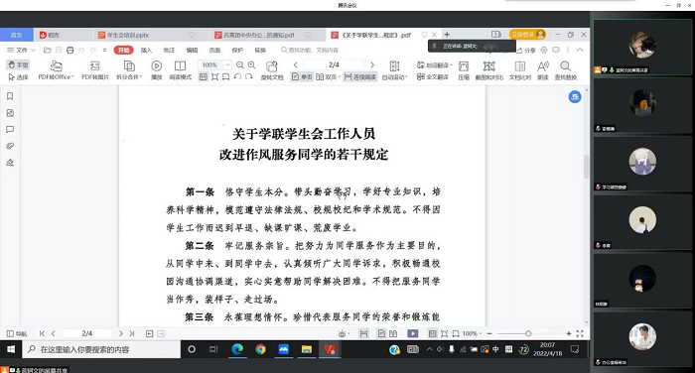This screenshot has height=373, width=695.
Task: Select the Hand tool (手型)
Action: 18,64
